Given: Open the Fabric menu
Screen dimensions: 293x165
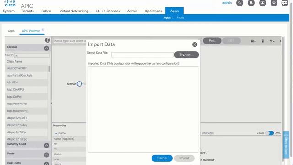Looking at the screenshot, I should [46, 11].
